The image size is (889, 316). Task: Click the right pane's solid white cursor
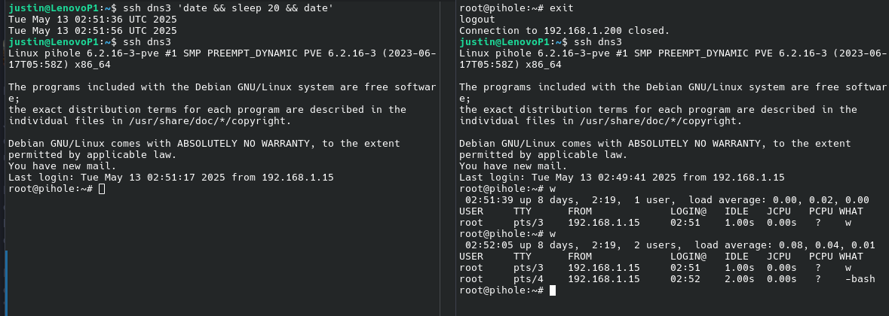553,290
